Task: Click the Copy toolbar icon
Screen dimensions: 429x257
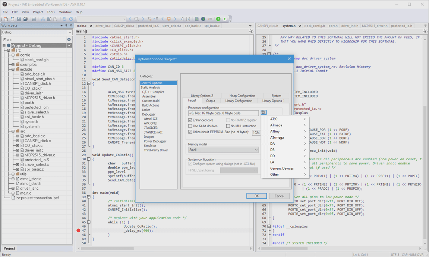Action: tap(49, 19)
